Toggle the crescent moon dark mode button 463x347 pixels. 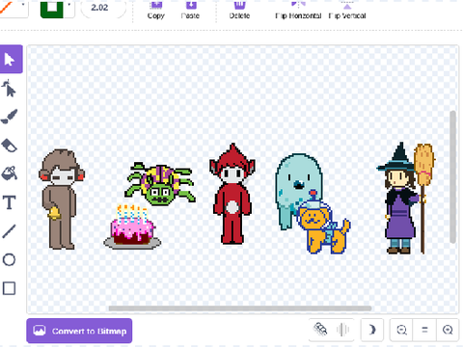click(372, 330)
